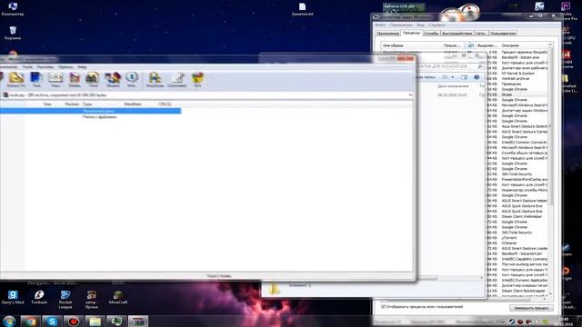Sort WinRAR list by CRC32 column

point(165,104)
